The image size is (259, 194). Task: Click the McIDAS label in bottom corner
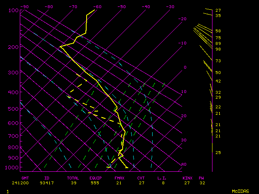(240, 191)
